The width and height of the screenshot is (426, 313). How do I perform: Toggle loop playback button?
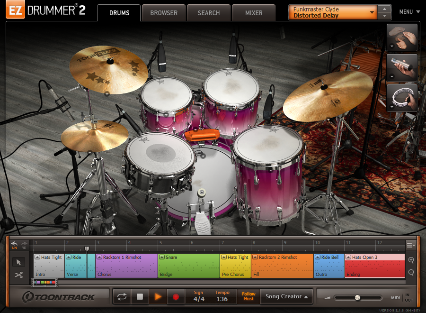click(x=122, y=296)
